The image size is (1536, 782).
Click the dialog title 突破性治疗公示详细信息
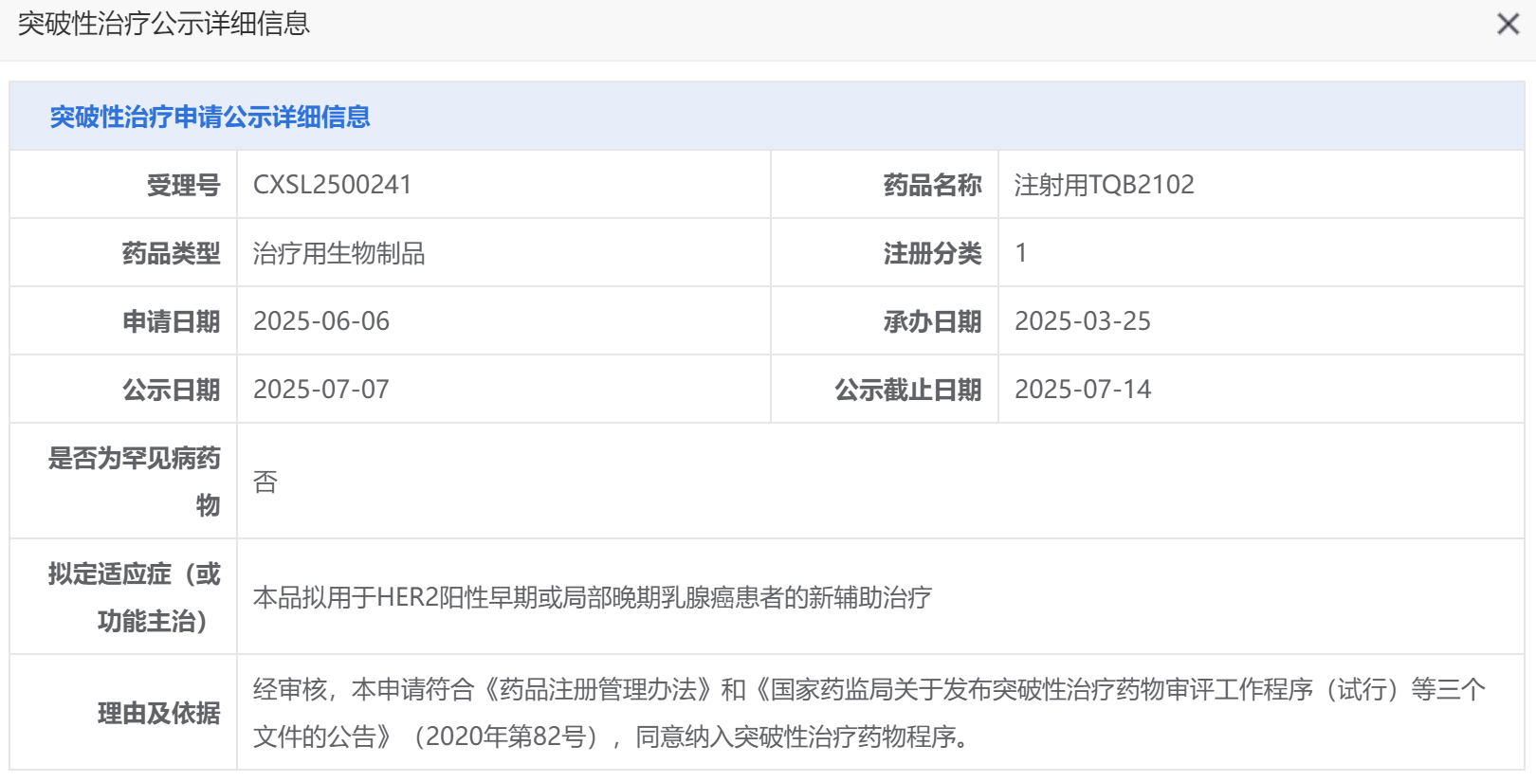click(164, 24)
